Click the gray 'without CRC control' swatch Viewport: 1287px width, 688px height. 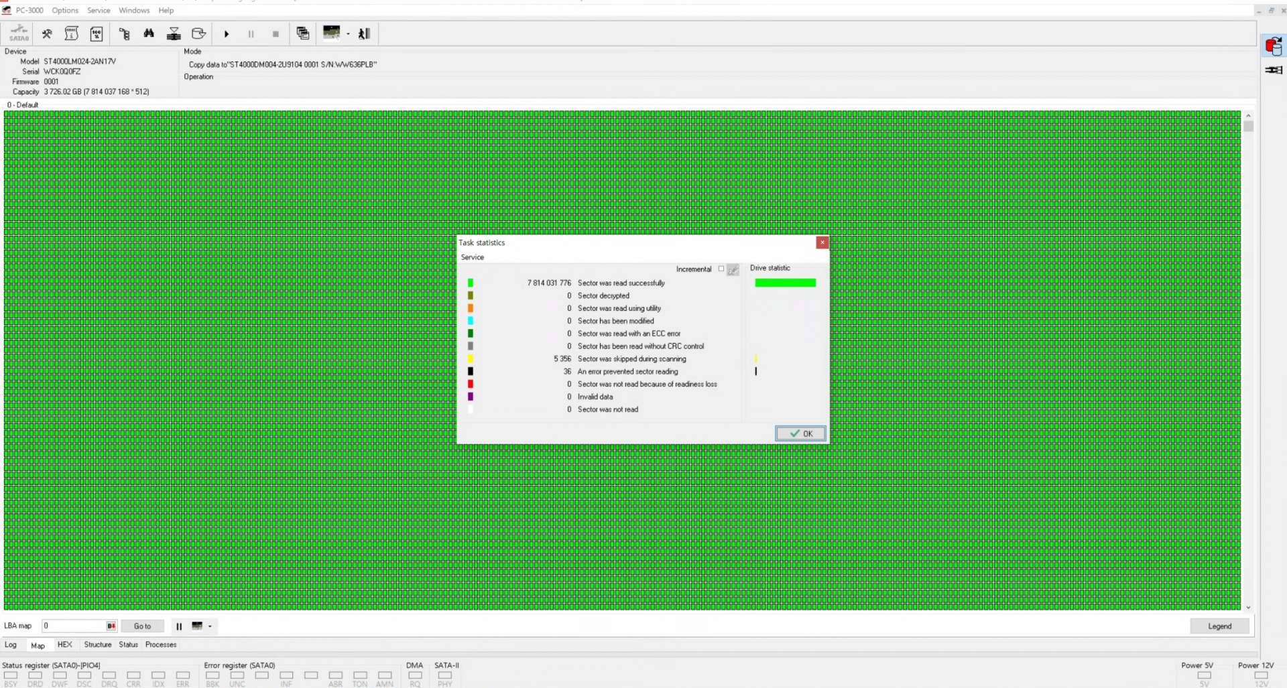[471, 346]
